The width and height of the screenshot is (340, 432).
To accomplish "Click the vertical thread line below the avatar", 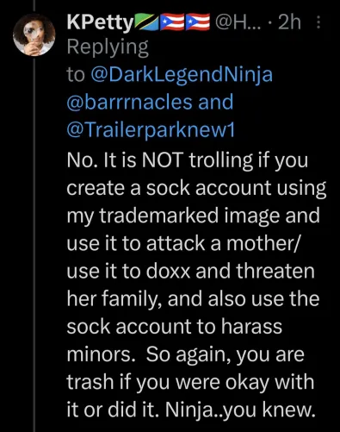I will coord(34,244).
